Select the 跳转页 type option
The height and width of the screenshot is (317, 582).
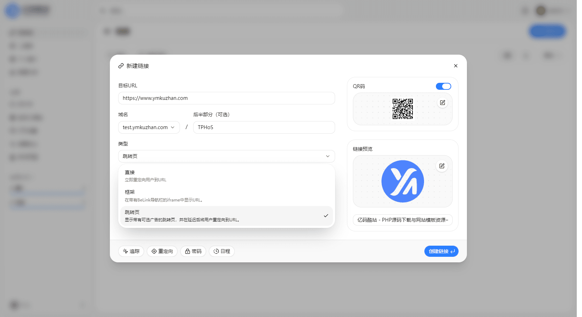click(x=227, y=216)
